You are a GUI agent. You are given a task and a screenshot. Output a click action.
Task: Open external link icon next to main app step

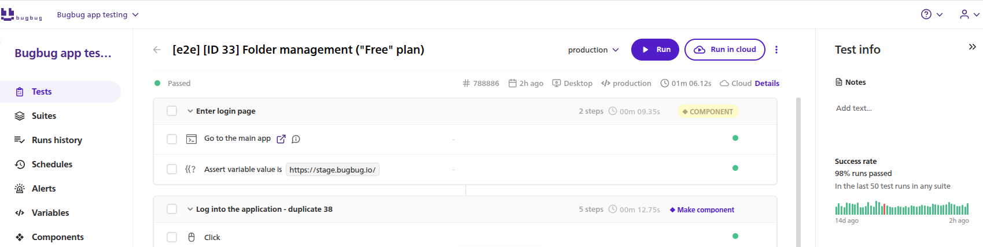[281, 139]
